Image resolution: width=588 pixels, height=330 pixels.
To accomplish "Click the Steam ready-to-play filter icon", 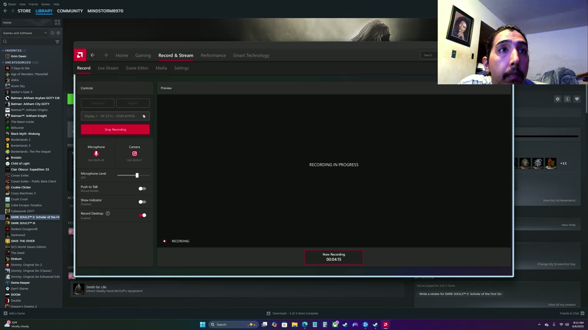I will pyautogui.click(x=57, y=33).
